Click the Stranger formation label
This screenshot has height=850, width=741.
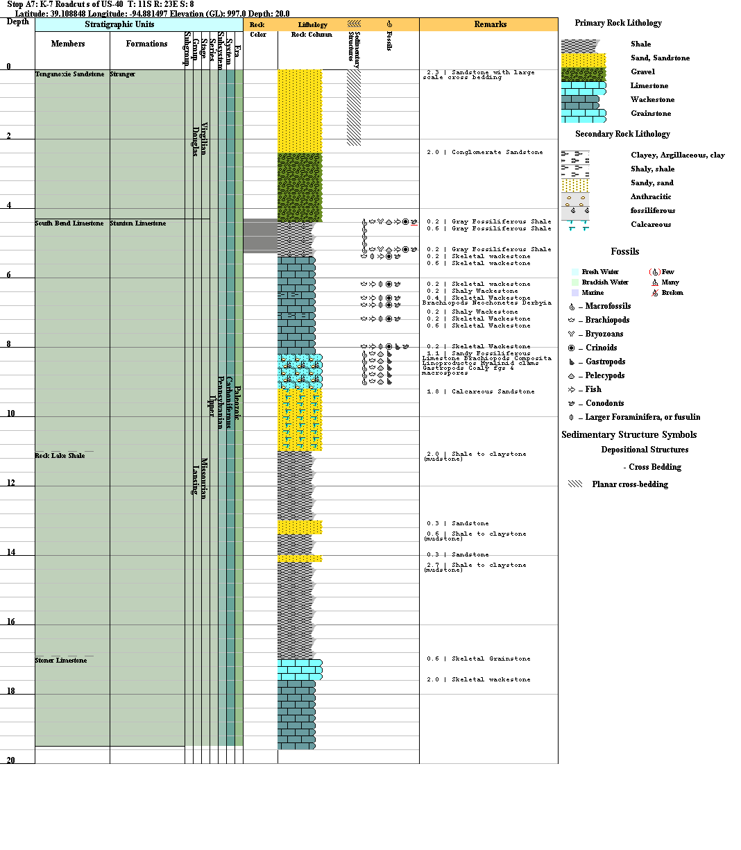click(123, 74)
